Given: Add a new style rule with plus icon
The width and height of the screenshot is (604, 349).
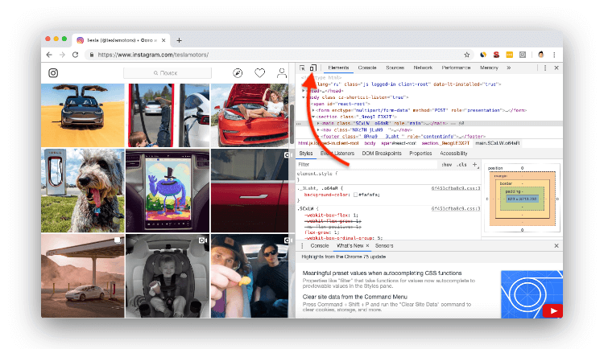Looking at the screenshot, I should (474, 164).
